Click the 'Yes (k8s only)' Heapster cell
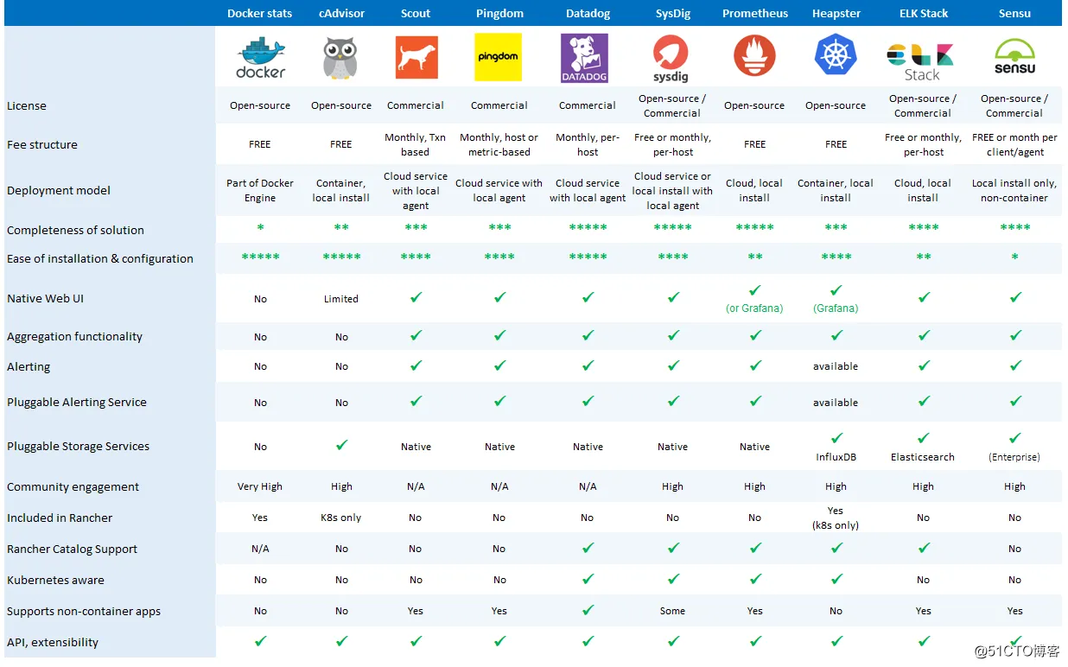This screenshot has height=667, width=1068. [836, 518]
